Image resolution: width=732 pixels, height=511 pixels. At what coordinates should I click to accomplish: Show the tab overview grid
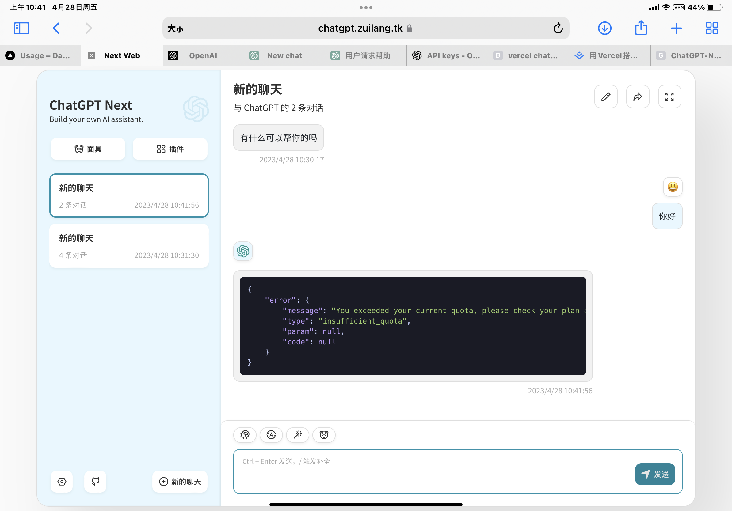pyautogui.click(x=712, y=28)
